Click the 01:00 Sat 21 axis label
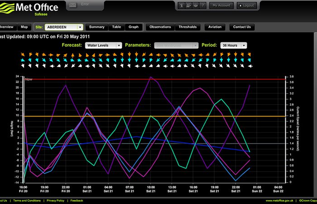 pyautogui.click(x=87, y=189)
